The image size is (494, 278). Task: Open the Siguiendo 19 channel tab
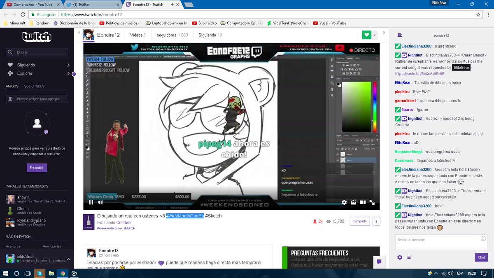[210, 35]
